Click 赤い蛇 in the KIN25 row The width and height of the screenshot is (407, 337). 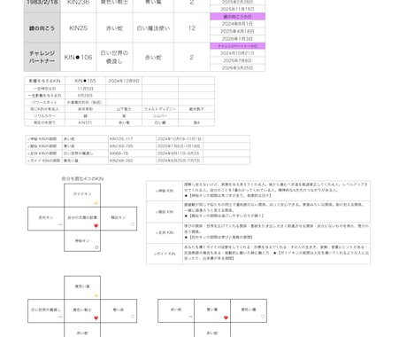(x=114, y=28)
